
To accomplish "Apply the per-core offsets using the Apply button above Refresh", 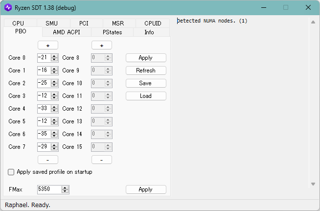I will 146,58.
